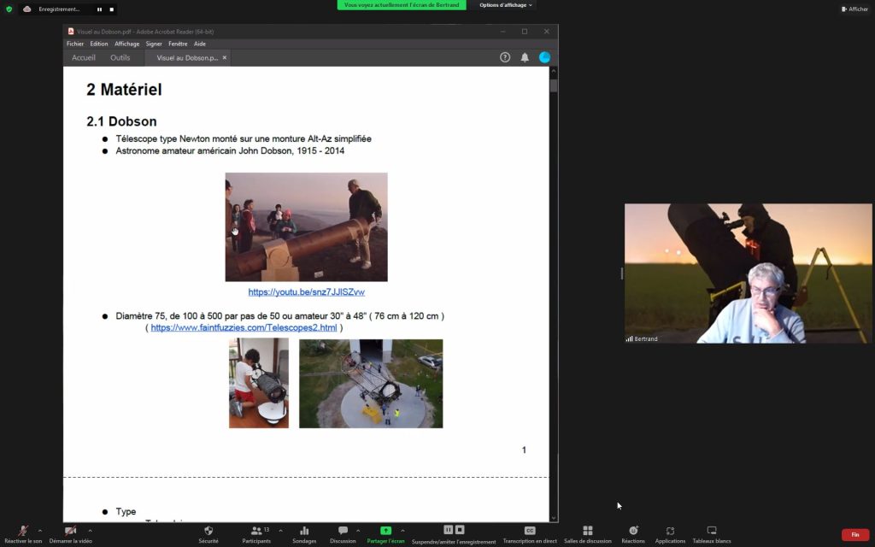The image size is (875, 547).
Task: Click the cloud recording icon
Action: (x=26, y=9)
